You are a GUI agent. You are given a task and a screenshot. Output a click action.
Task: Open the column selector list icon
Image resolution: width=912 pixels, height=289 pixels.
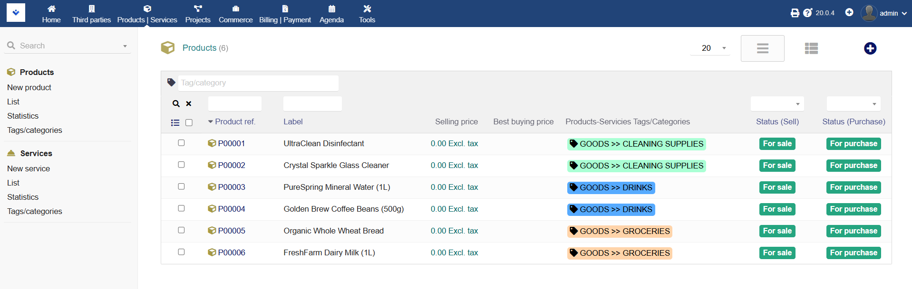(x=175, y=122)
